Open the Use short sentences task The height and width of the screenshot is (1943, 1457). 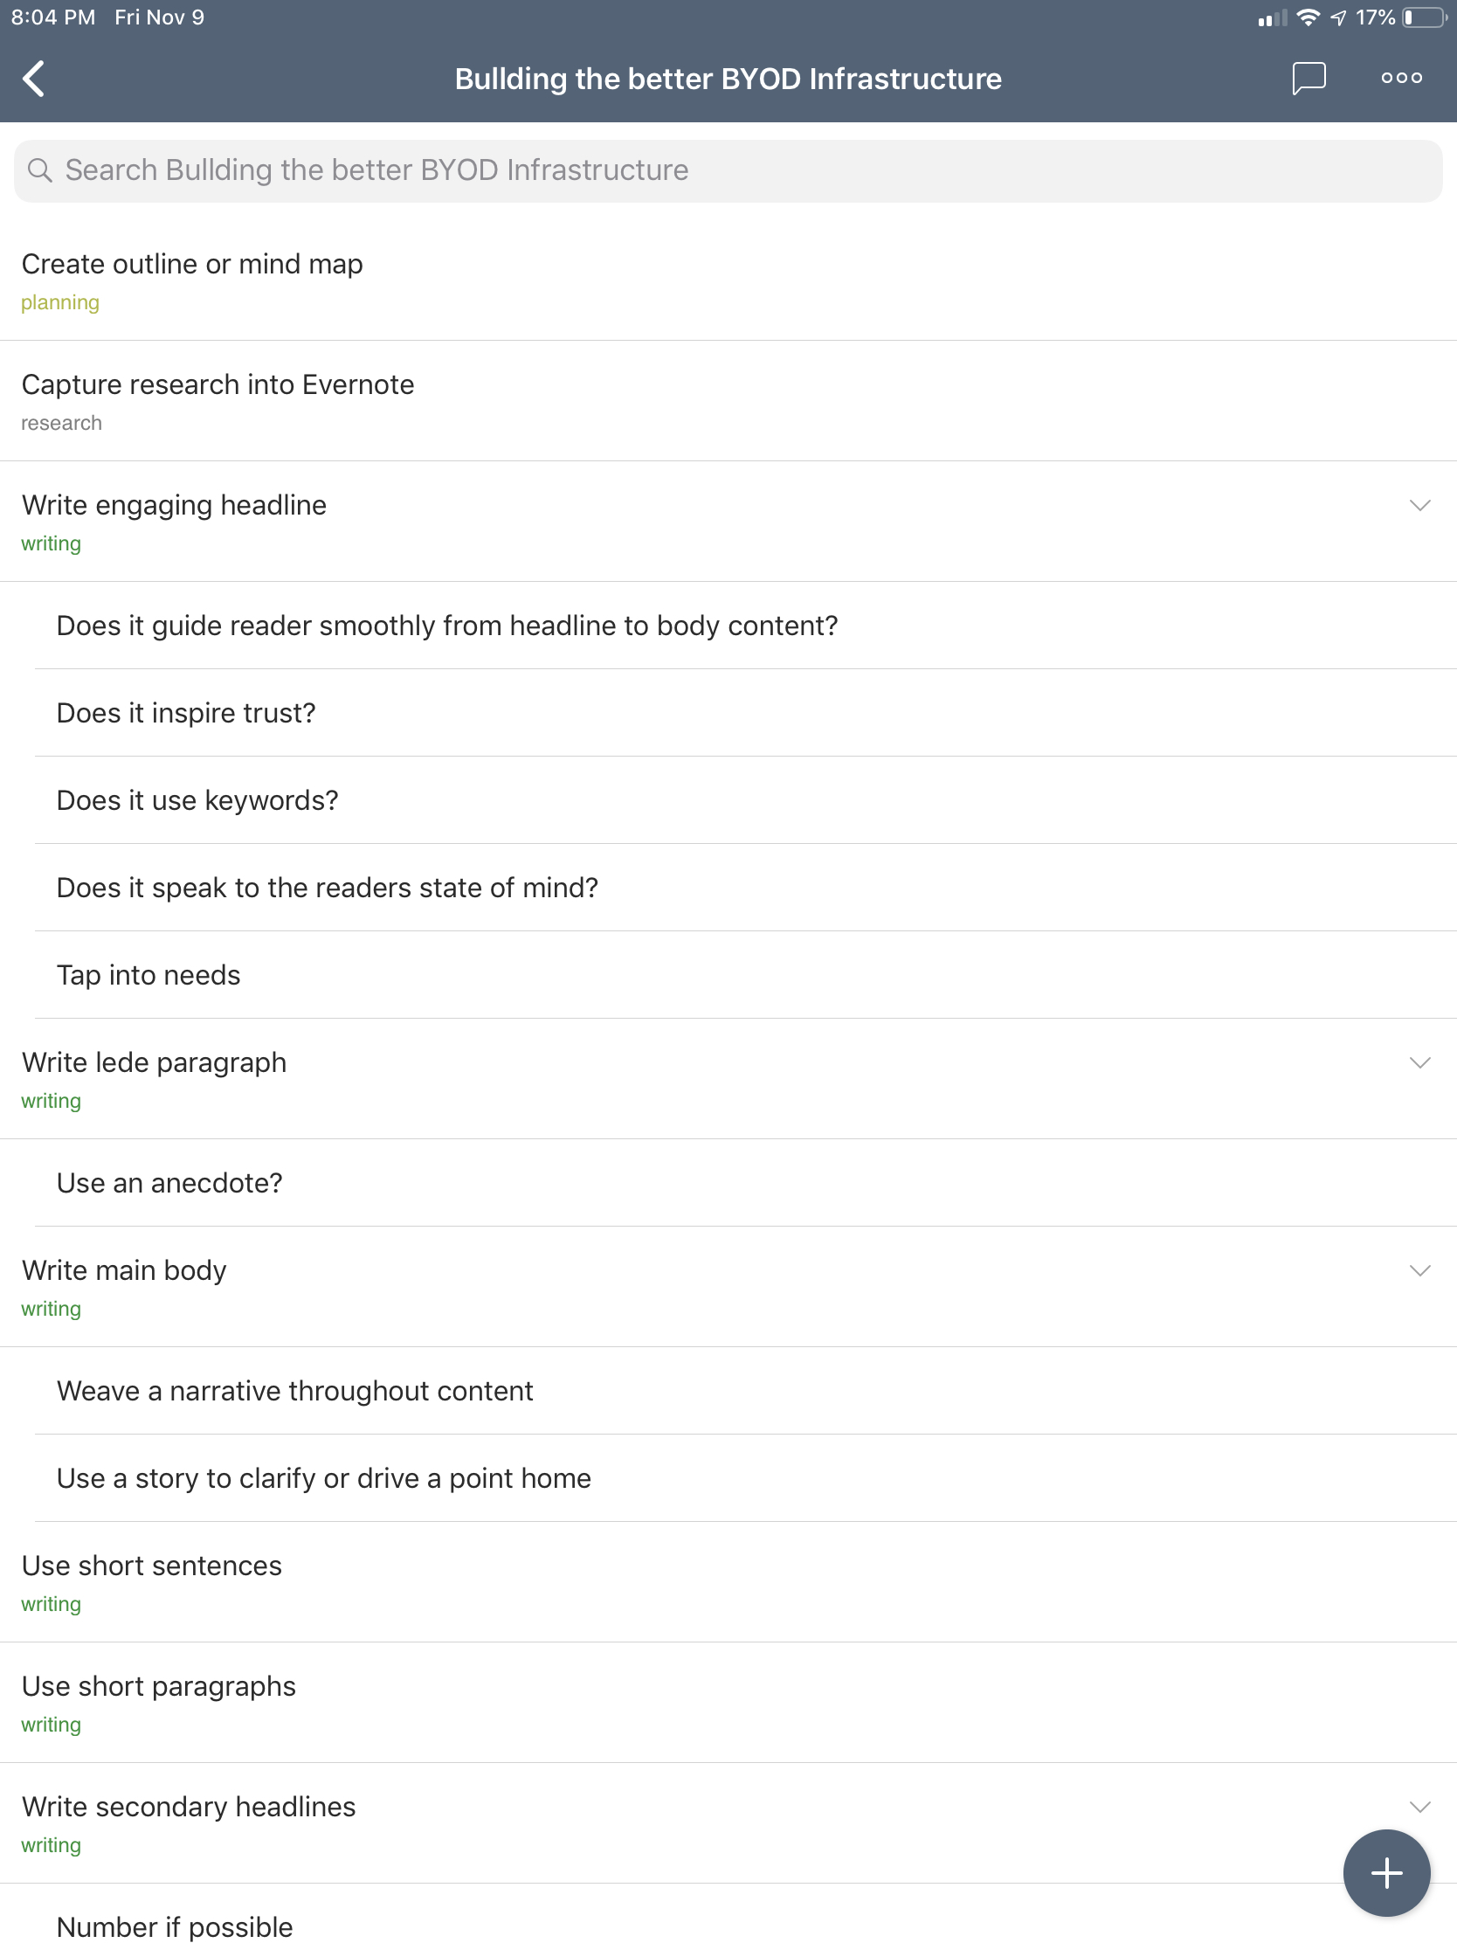(152, 1566)
